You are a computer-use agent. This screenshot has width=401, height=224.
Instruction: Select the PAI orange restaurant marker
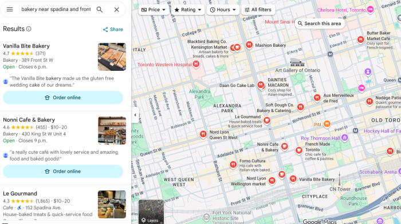pos(327,124)
